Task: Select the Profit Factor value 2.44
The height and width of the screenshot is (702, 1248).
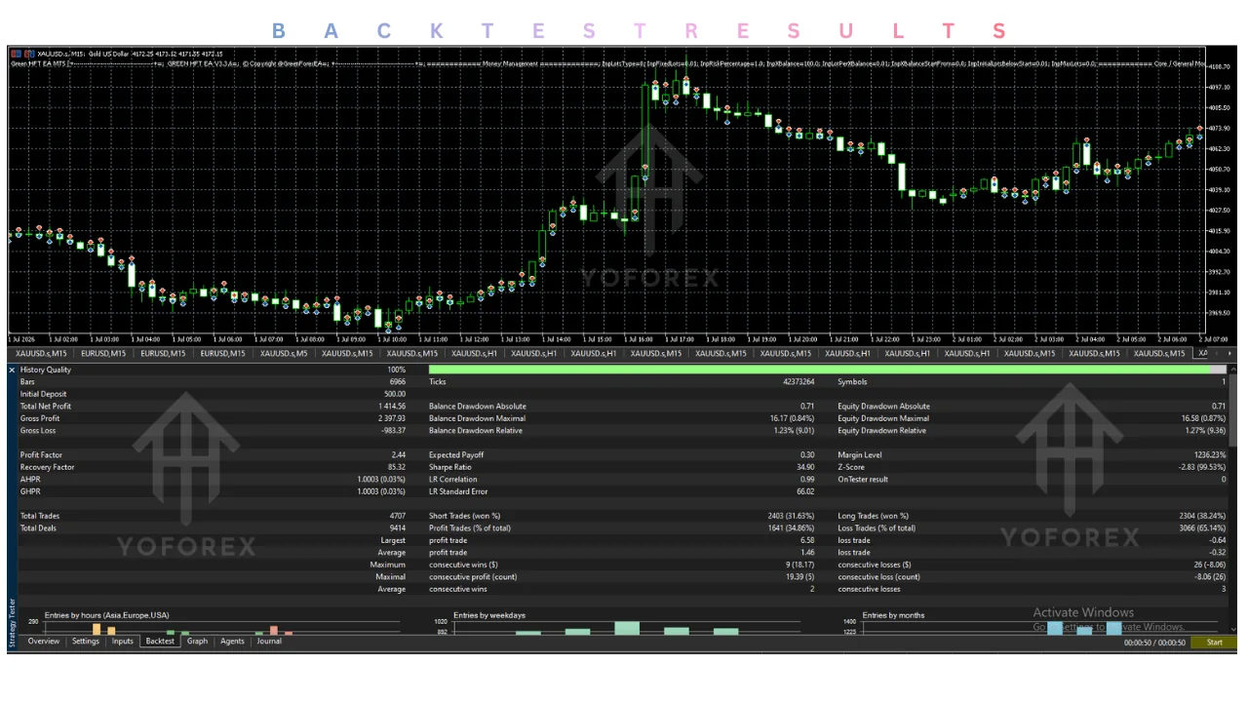Action: pyautogui.click(x=398, y=455)
